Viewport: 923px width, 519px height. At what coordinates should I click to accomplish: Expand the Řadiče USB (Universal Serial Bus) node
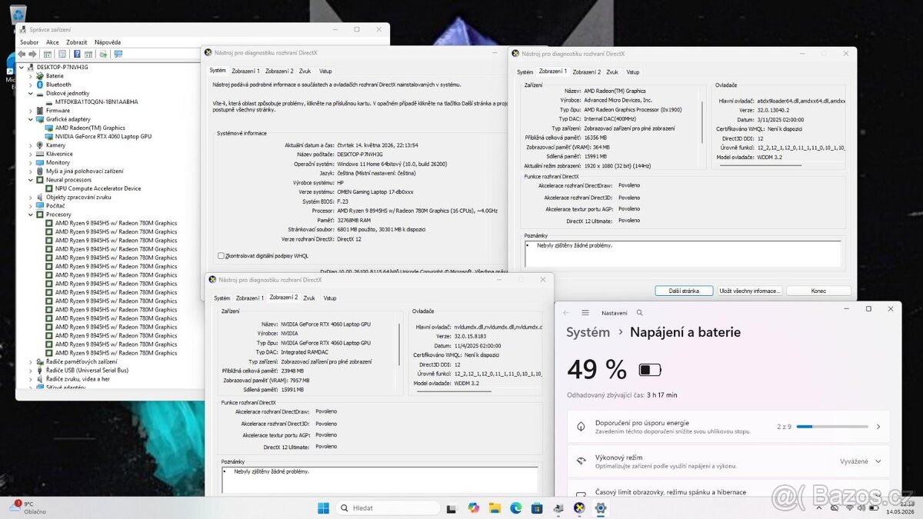click(x=31, y=370)
